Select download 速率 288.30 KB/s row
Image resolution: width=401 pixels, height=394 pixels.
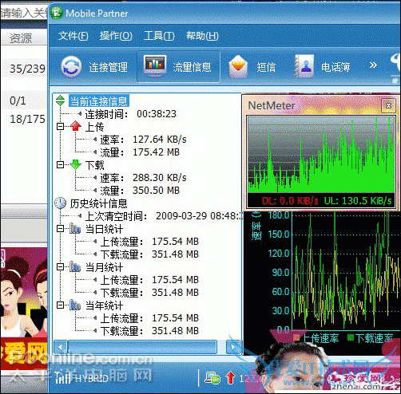143,178
